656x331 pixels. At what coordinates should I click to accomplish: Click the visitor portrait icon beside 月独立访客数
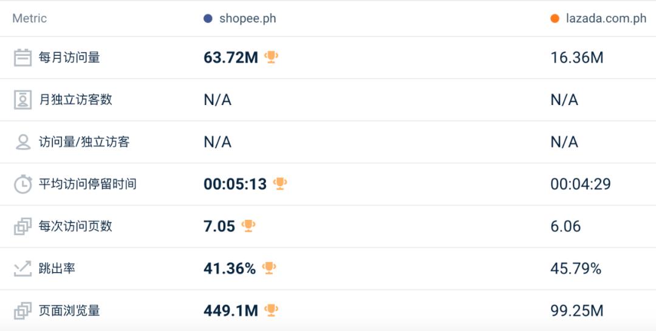[x=22, y=100]
